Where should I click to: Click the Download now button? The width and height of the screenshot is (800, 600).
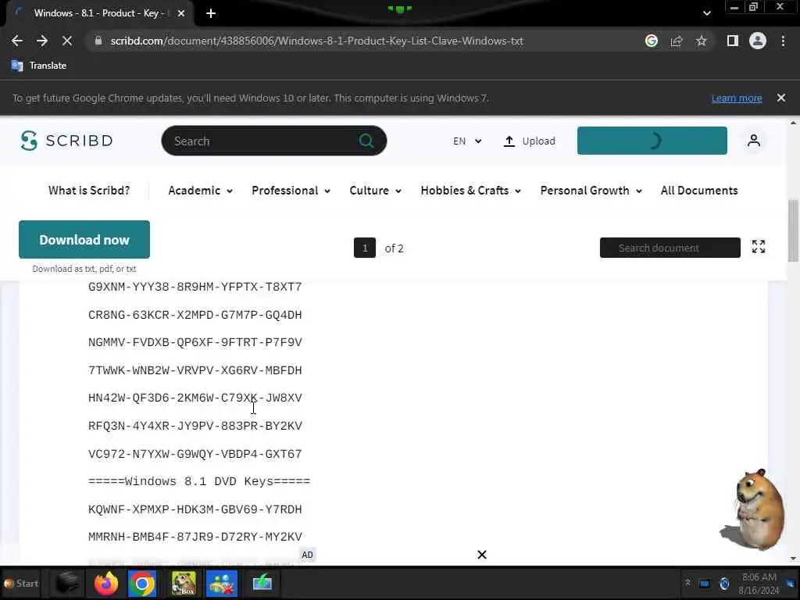(84, 239)
